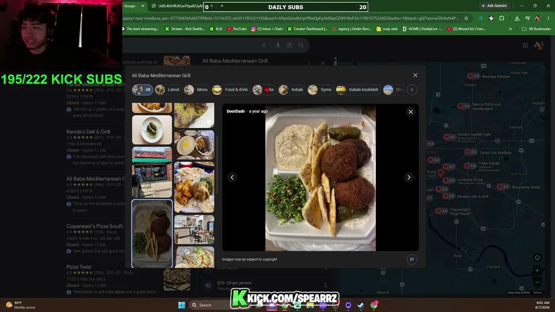Open the All Bookmarks folder

[536, 29]
